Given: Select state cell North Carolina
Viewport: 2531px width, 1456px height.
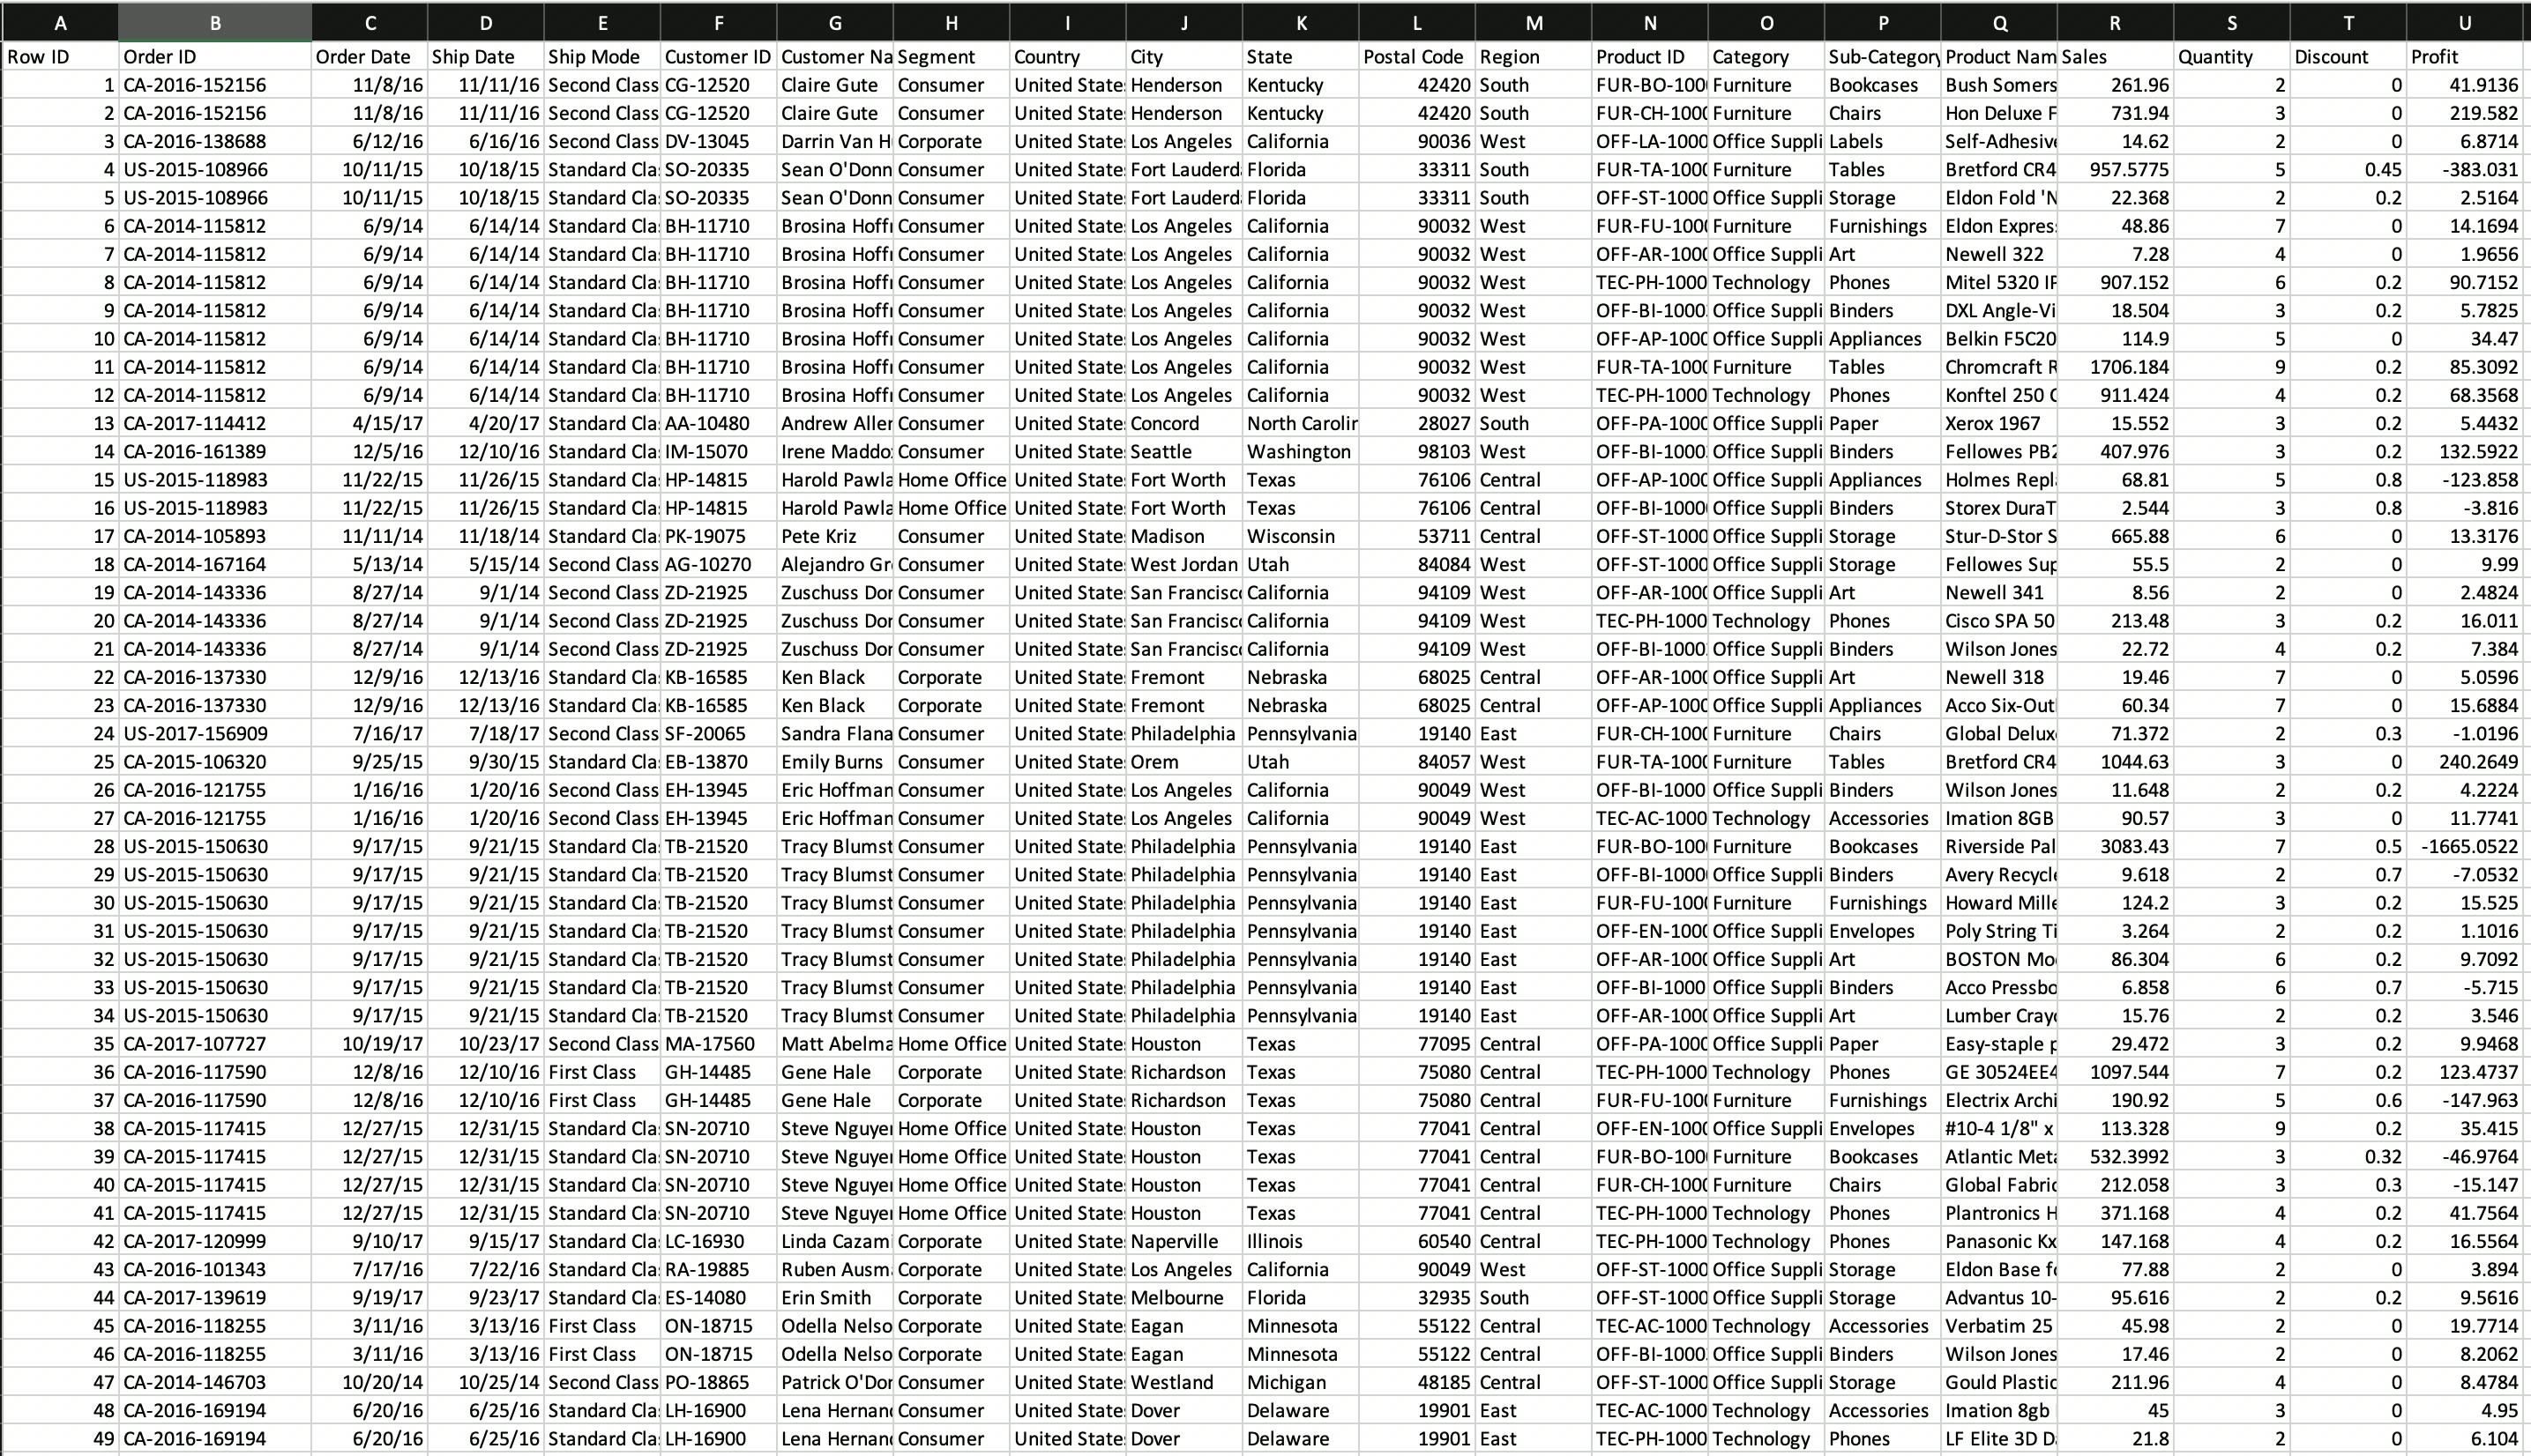Looking at the screenshot, I should pyautogui.click(x=1301, y=423).
